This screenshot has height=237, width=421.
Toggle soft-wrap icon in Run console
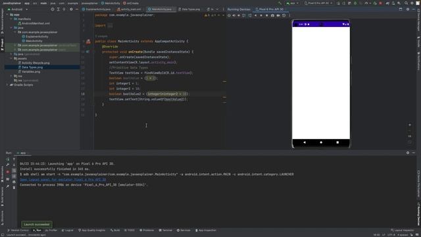click(14, 171)
